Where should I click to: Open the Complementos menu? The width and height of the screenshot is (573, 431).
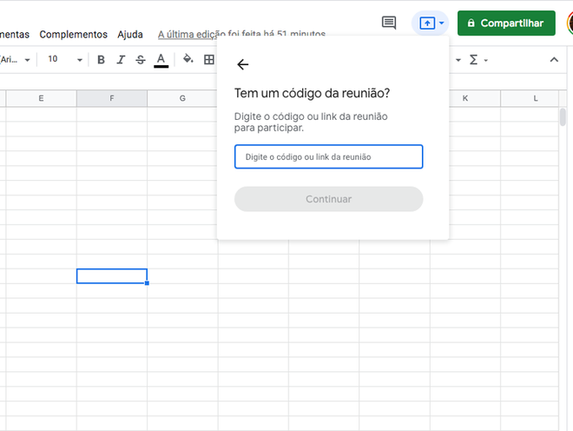74,35
